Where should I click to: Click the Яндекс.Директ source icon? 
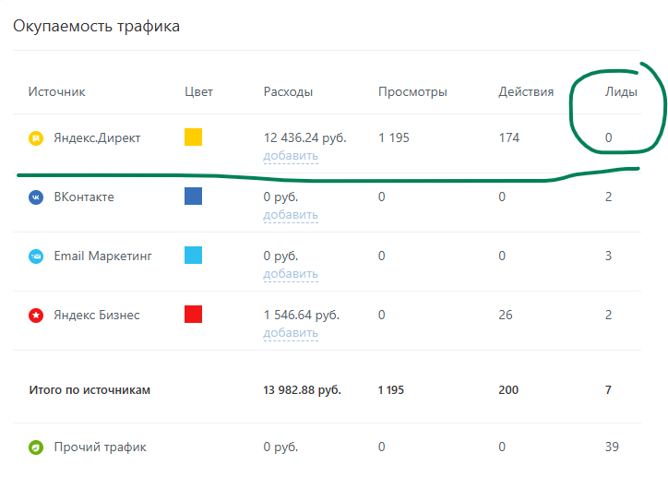click(x=36, y=138)
